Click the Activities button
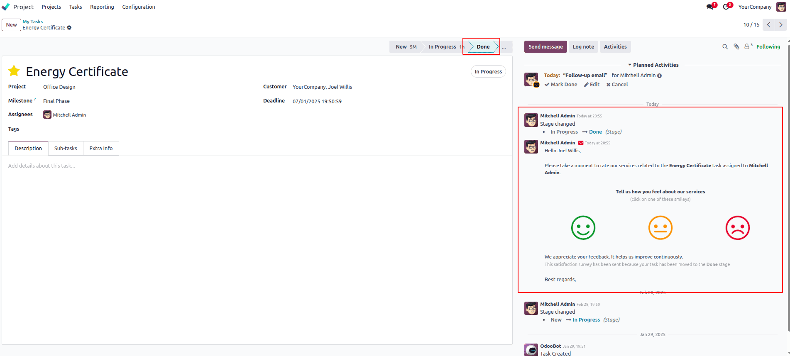This screenshot has width=790, height=356. click(615, 47)
